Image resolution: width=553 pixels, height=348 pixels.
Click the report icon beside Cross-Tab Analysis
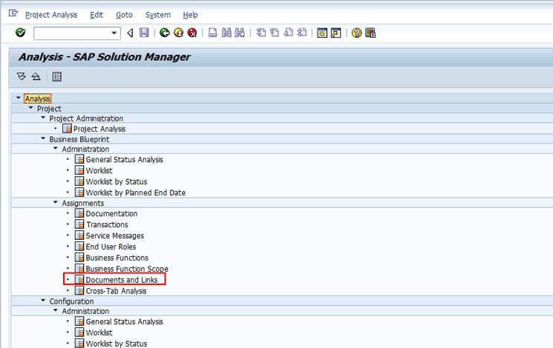pyautogui.click(x=79, y=291)
